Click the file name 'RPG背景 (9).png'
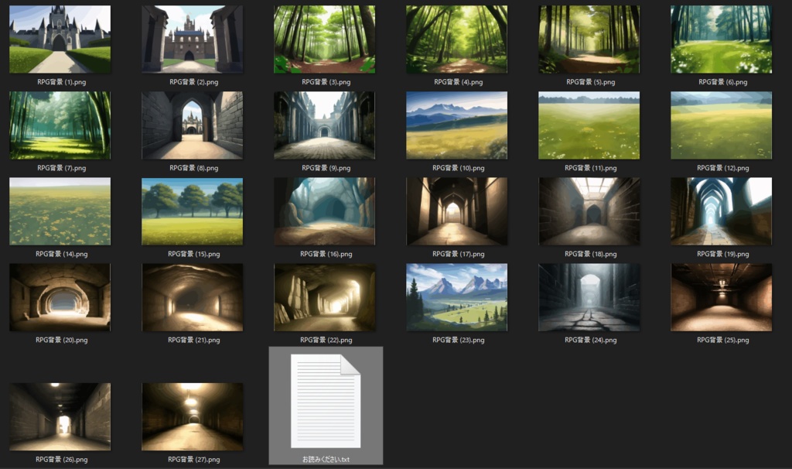792x469 pixels. point(326,168)
